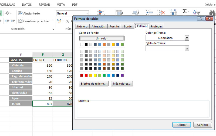Pick the purple standard color swatch
216x136 pixels.
coord(122,75)
